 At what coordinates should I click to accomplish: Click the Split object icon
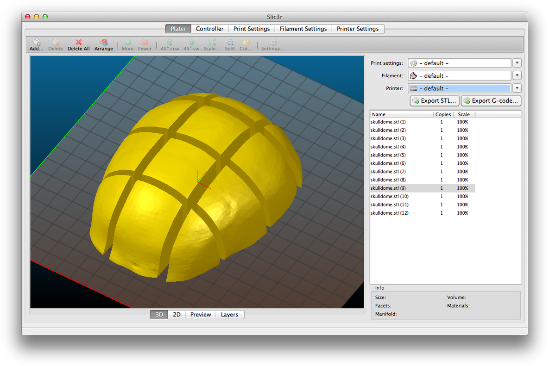(x=230, y=43)
